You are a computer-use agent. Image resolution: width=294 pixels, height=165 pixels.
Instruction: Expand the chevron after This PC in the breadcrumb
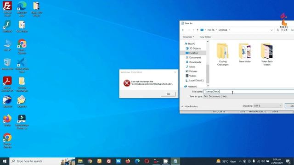coord(216,30)
